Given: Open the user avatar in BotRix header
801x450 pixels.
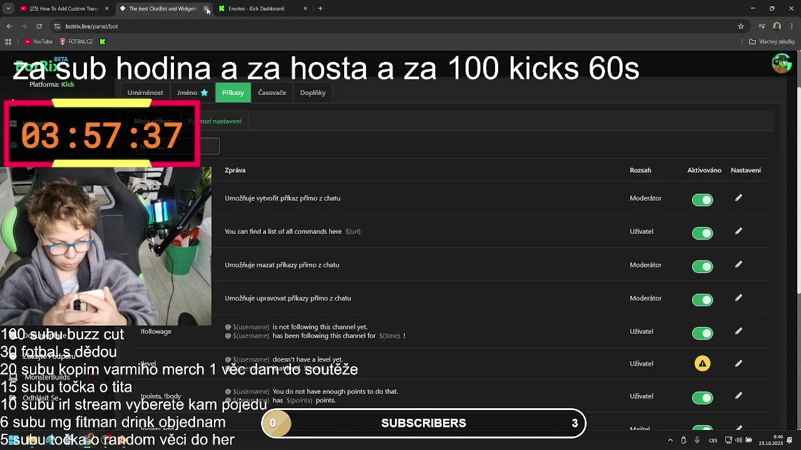Looking at the screenshot, I should pos(782,63).
